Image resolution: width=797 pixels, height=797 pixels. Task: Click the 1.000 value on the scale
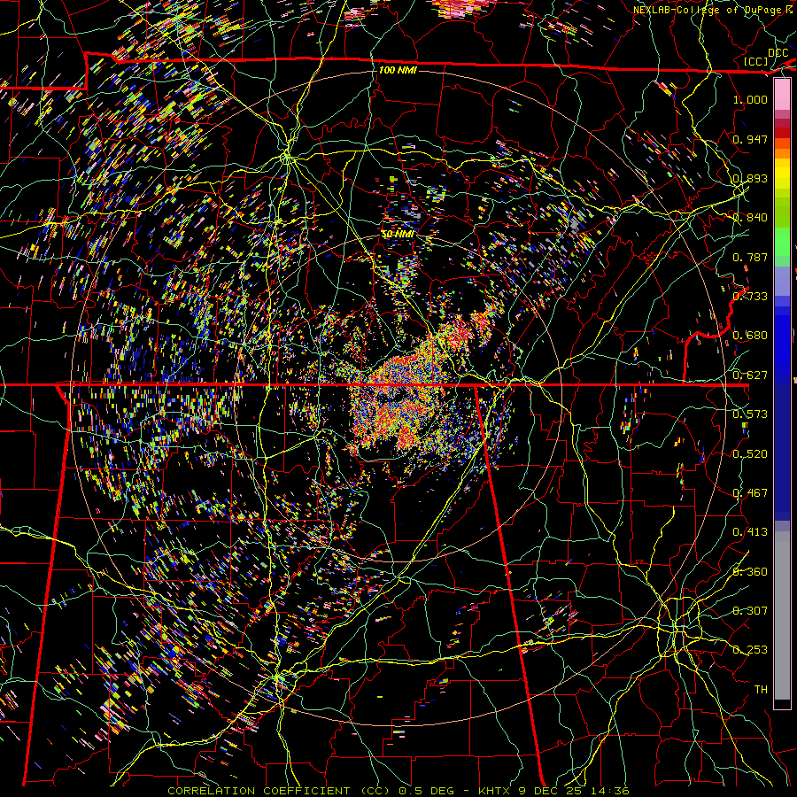[750, 99]
